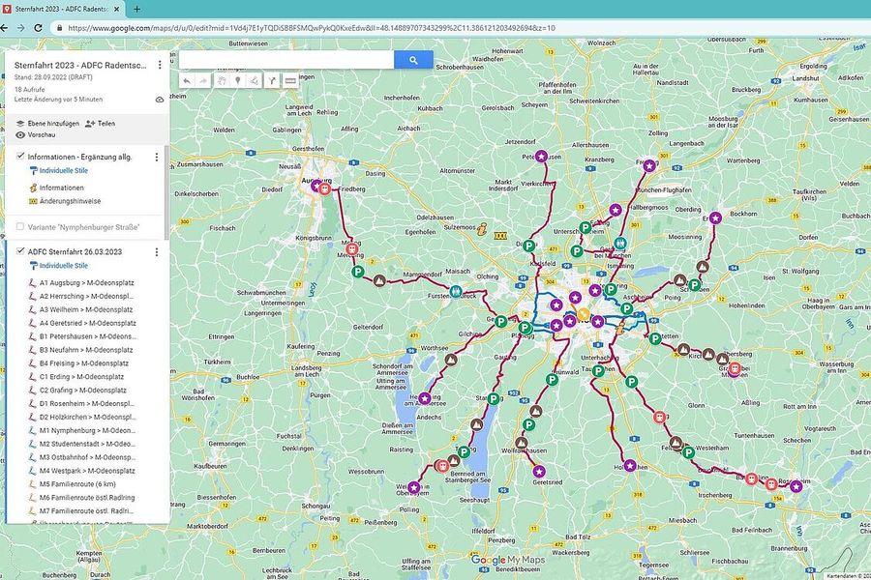
Task: Go back with the browser back arrow
Action: [x=5, y=28]
